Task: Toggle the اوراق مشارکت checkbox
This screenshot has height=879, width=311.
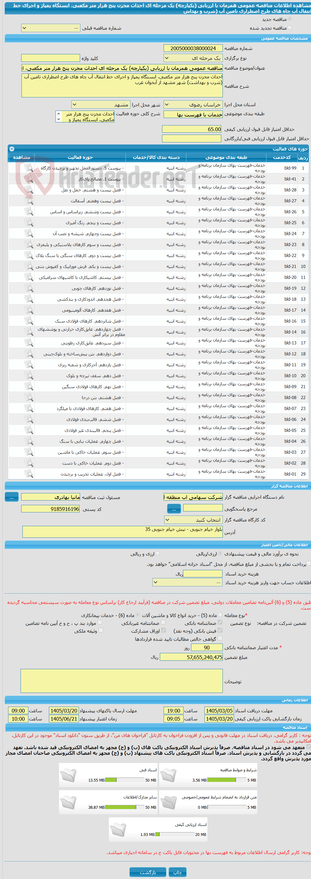Action: coord(164,630)
